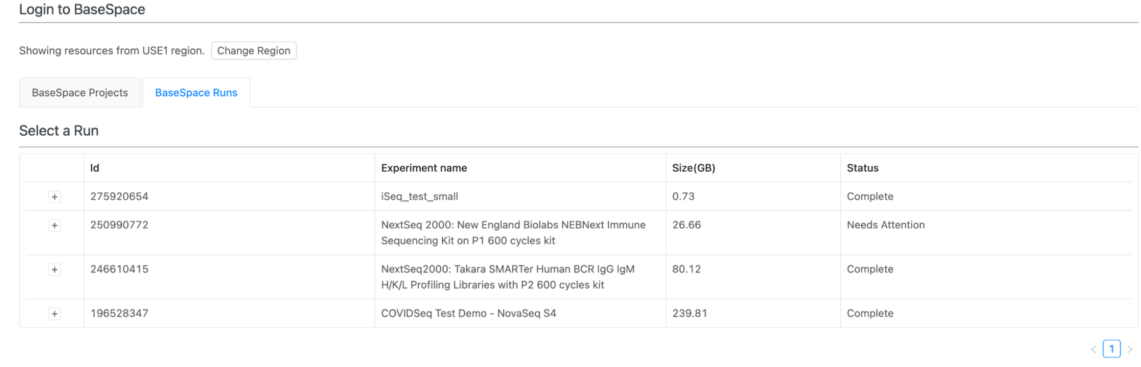This screenshot has width=1141, height=367.
Task: Switch to the BaseSpace Projects tab
Action: 80,93
